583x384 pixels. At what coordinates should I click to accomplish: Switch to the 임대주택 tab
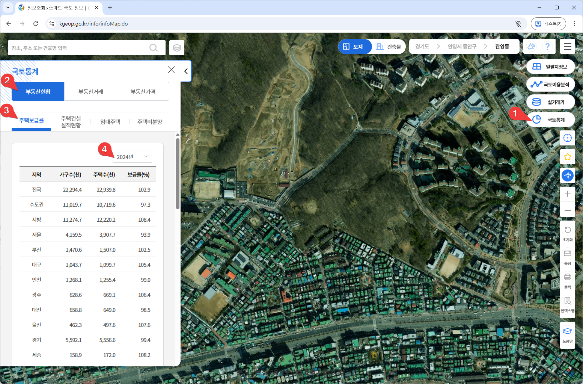[110, 122]
